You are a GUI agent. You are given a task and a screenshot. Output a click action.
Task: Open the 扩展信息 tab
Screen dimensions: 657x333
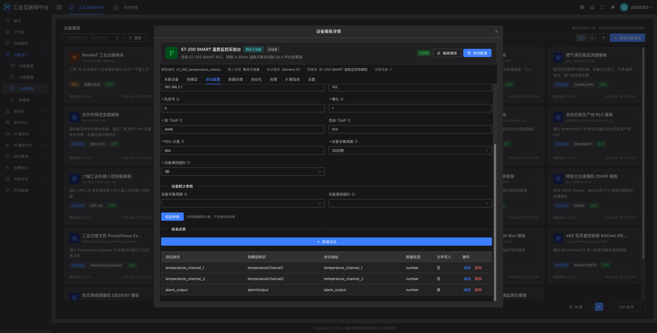293,79
